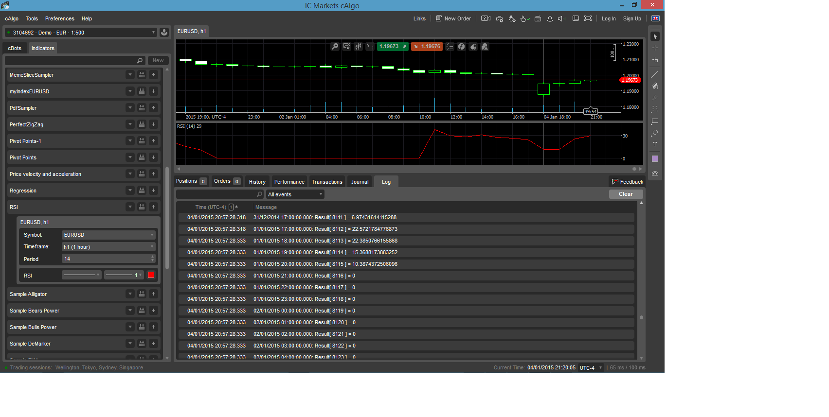
Task: Select the equidistant channel tool
Action: pos(655,86)
